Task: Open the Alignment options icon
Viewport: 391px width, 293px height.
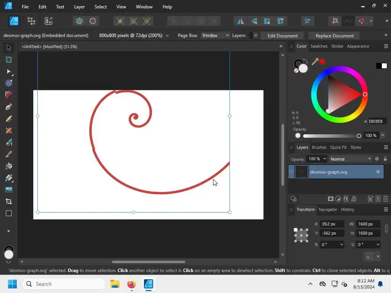Action: (x=308, y=21)
